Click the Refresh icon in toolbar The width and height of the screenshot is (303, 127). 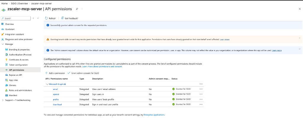coord(46,18)
